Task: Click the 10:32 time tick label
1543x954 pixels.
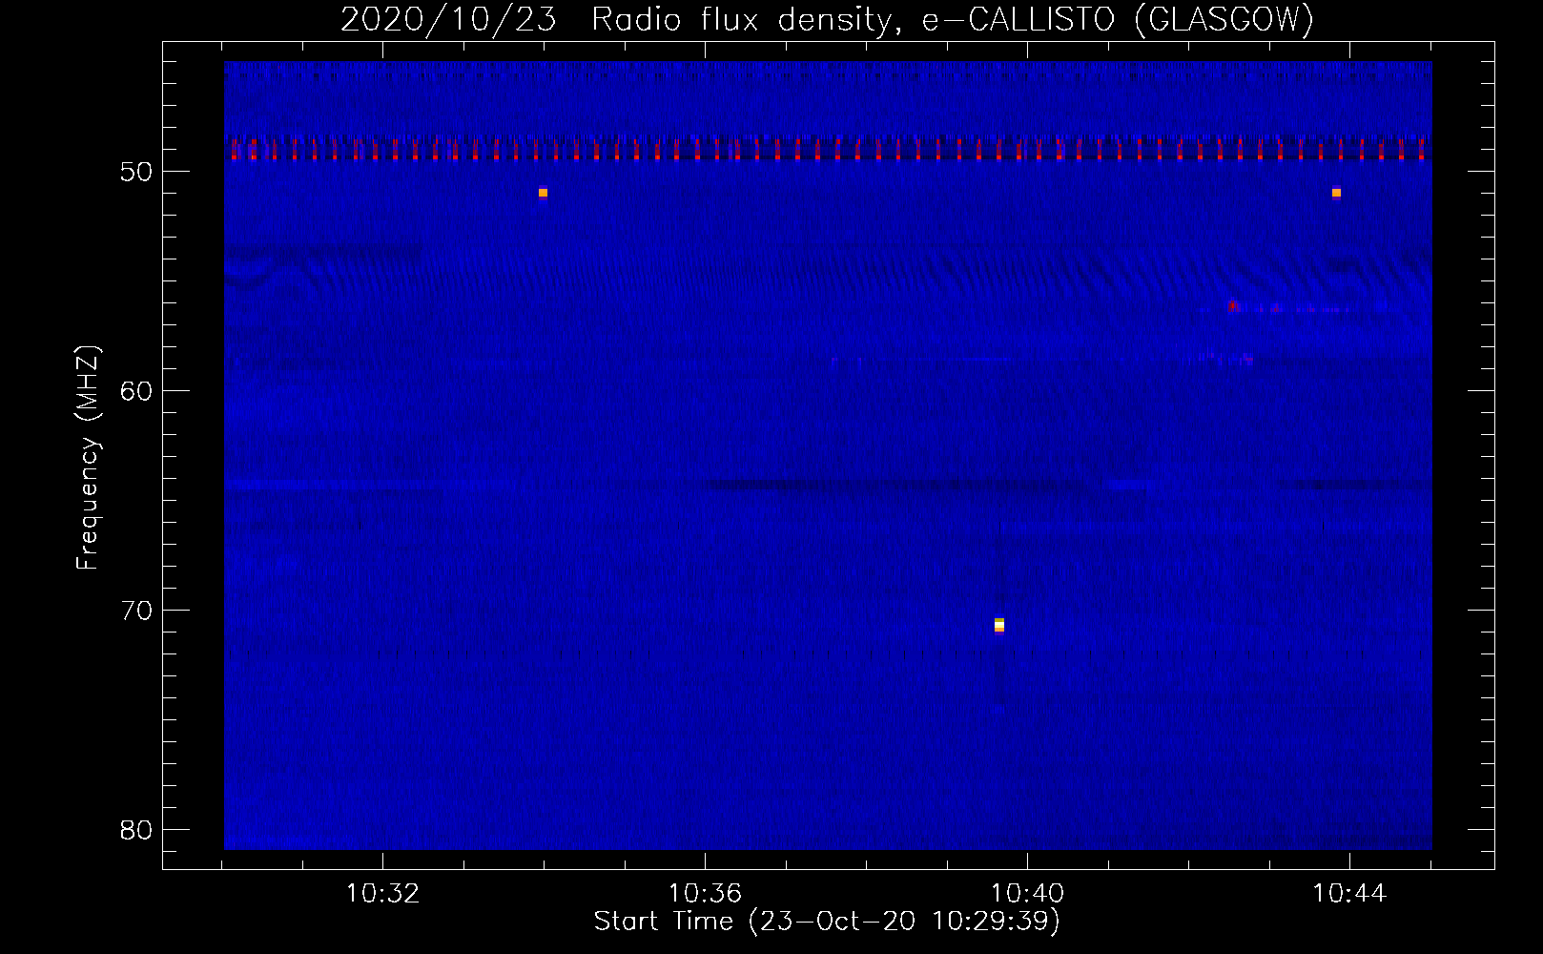Action: tap(382, 893)
